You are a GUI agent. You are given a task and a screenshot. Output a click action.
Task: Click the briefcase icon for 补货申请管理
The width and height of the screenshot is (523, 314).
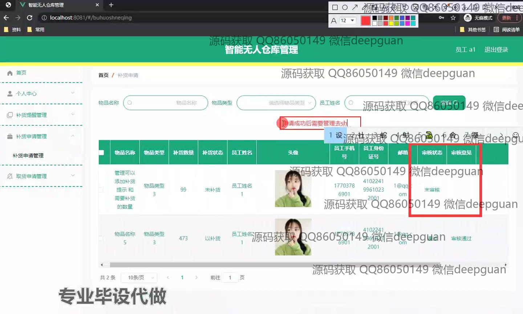pos(10,137)
